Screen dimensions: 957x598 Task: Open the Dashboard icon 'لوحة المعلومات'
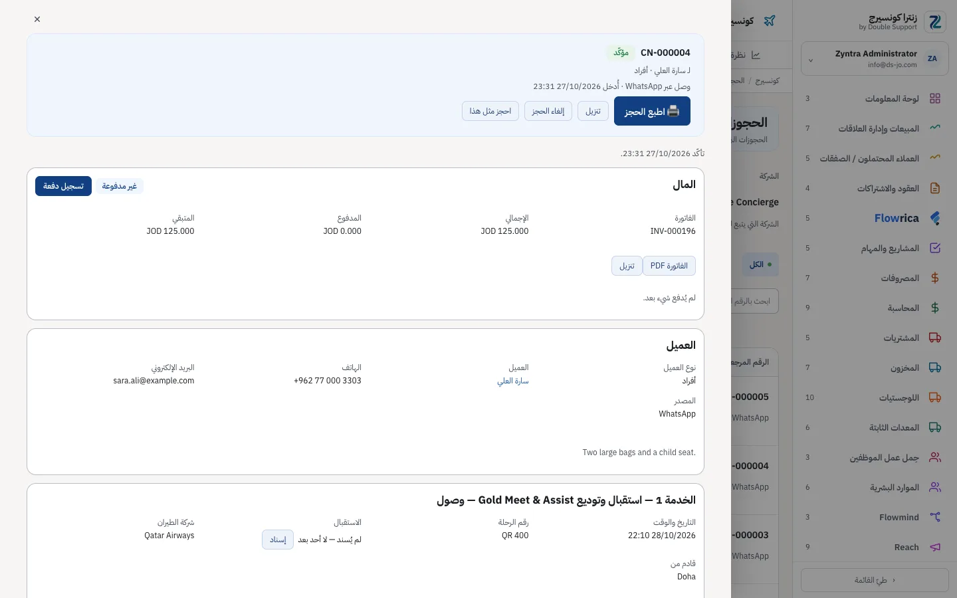point(935,98)
